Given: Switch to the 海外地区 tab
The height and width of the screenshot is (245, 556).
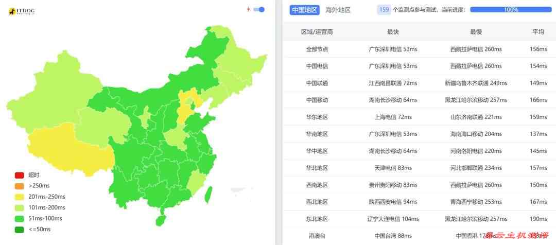Looking at the screenshot, I should [338, 10].
